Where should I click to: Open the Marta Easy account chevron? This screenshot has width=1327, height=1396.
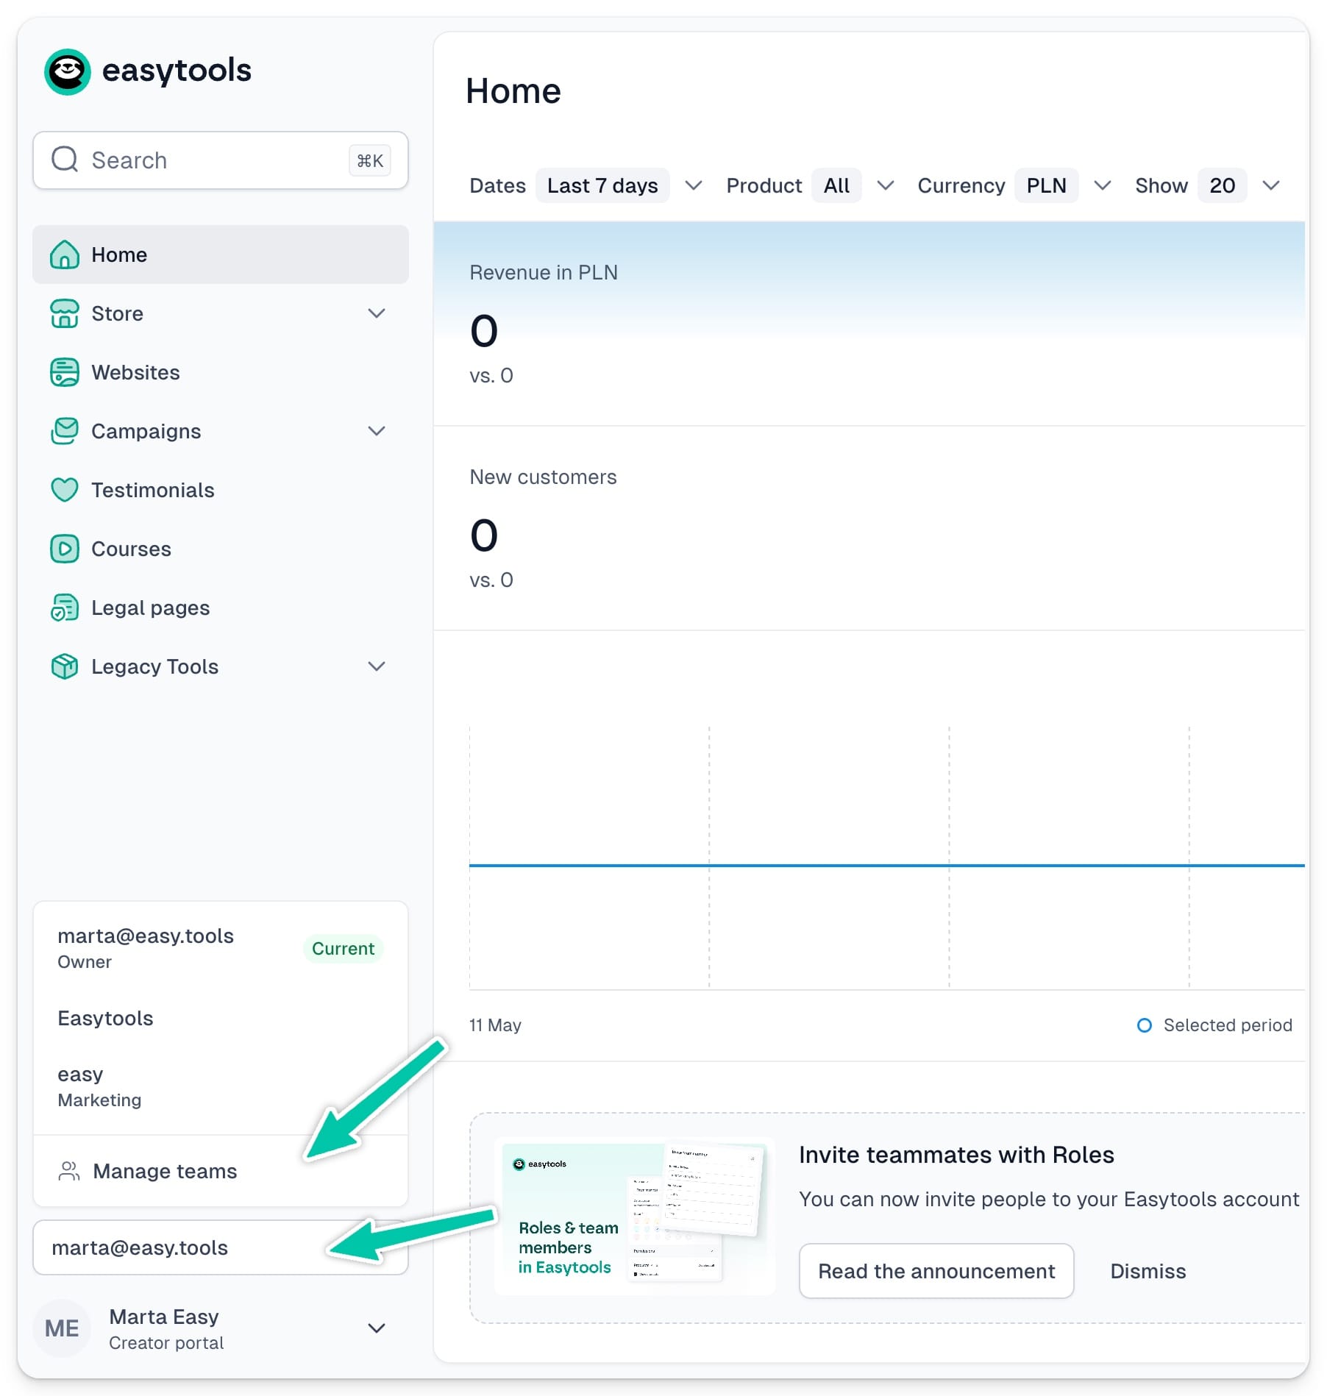tap(377, 1328)
